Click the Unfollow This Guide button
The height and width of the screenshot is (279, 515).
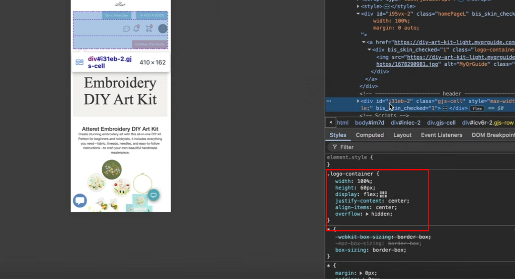150,44
